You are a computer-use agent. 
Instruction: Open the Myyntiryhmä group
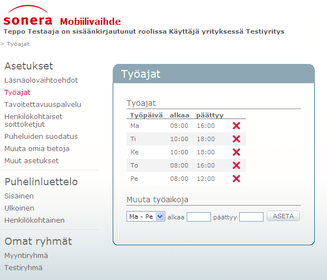pos(26,255)
